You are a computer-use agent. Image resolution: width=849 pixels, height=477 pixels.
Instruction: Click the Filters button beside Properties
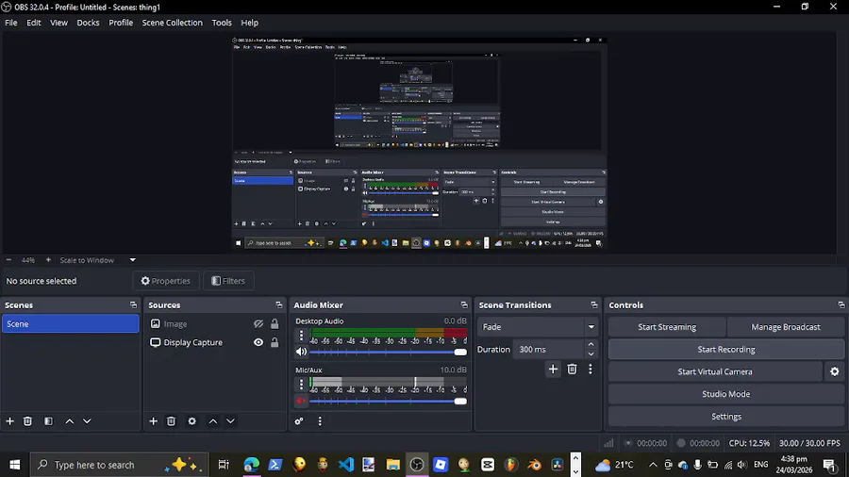tap(228, 281)
